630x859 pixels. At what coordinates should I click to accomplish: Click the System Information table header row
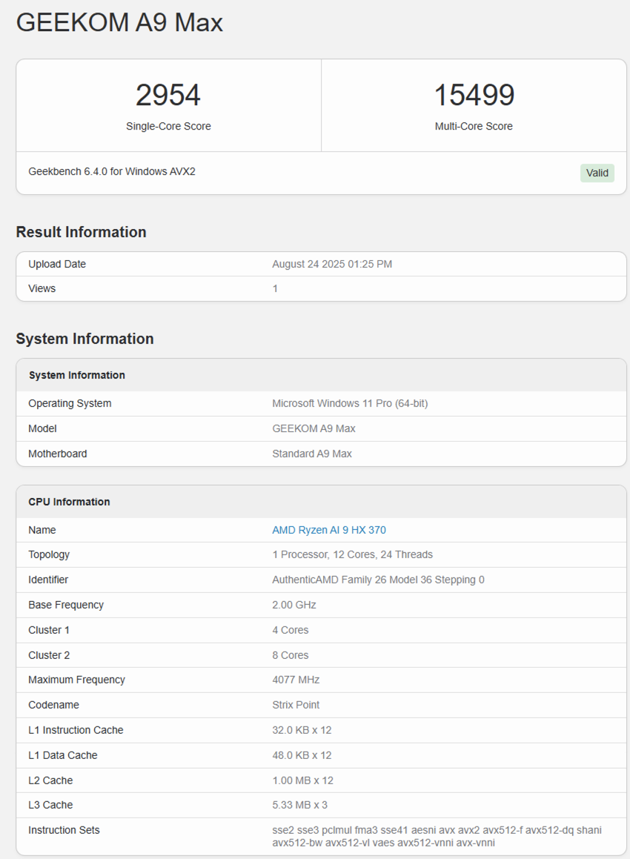click(x=321, y=375)
